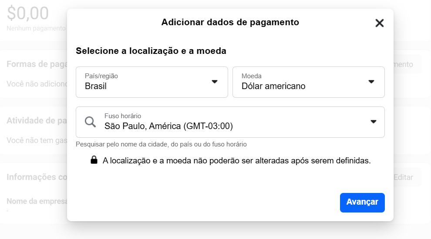Image resolution: width=431 pixels, height=239 pixels.
Task: Click the dialog title Adicionar dados de pagamento
Action: (x=230, y=22)
